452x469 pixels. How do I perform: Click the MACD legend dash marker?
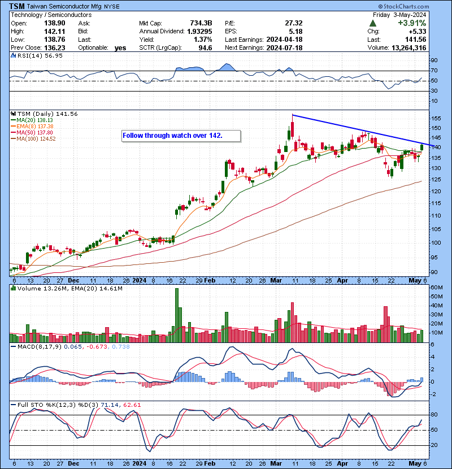[13, 347]
